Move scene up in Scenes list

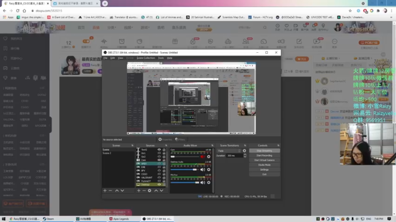(x=117, y=190)
